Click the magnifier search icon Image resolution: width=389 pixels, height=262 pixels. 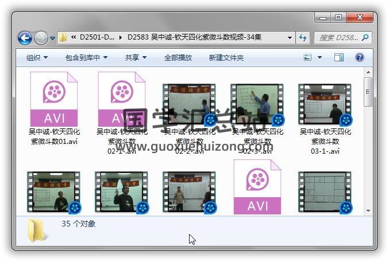365,38
